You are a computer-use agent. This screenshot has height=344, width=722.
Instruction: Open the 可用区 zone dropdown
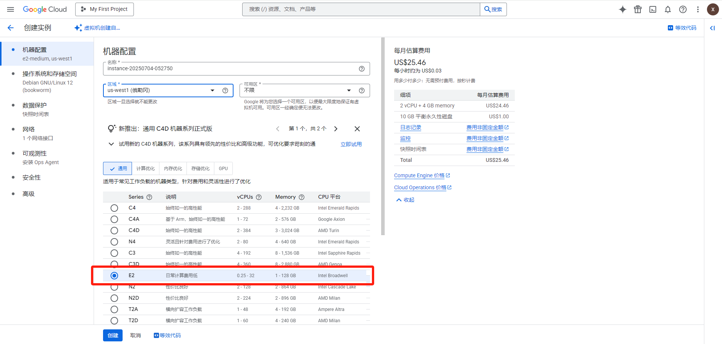(x=305, y=91)
